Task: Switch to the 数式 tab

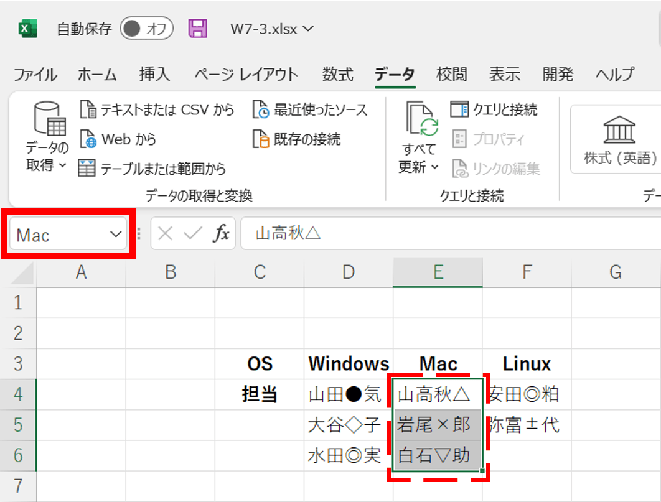Action: [x=338, y=75]
